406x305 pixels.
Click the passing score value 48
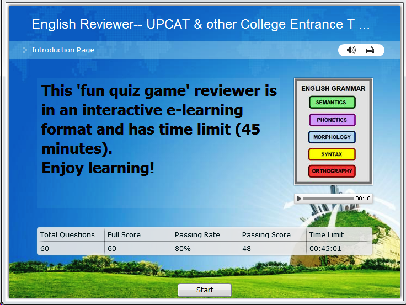[246, 249]
